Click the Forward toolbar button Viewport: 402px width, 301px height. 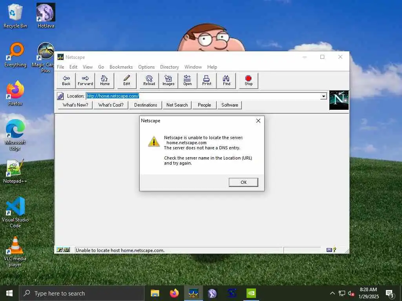pos(85,81)
